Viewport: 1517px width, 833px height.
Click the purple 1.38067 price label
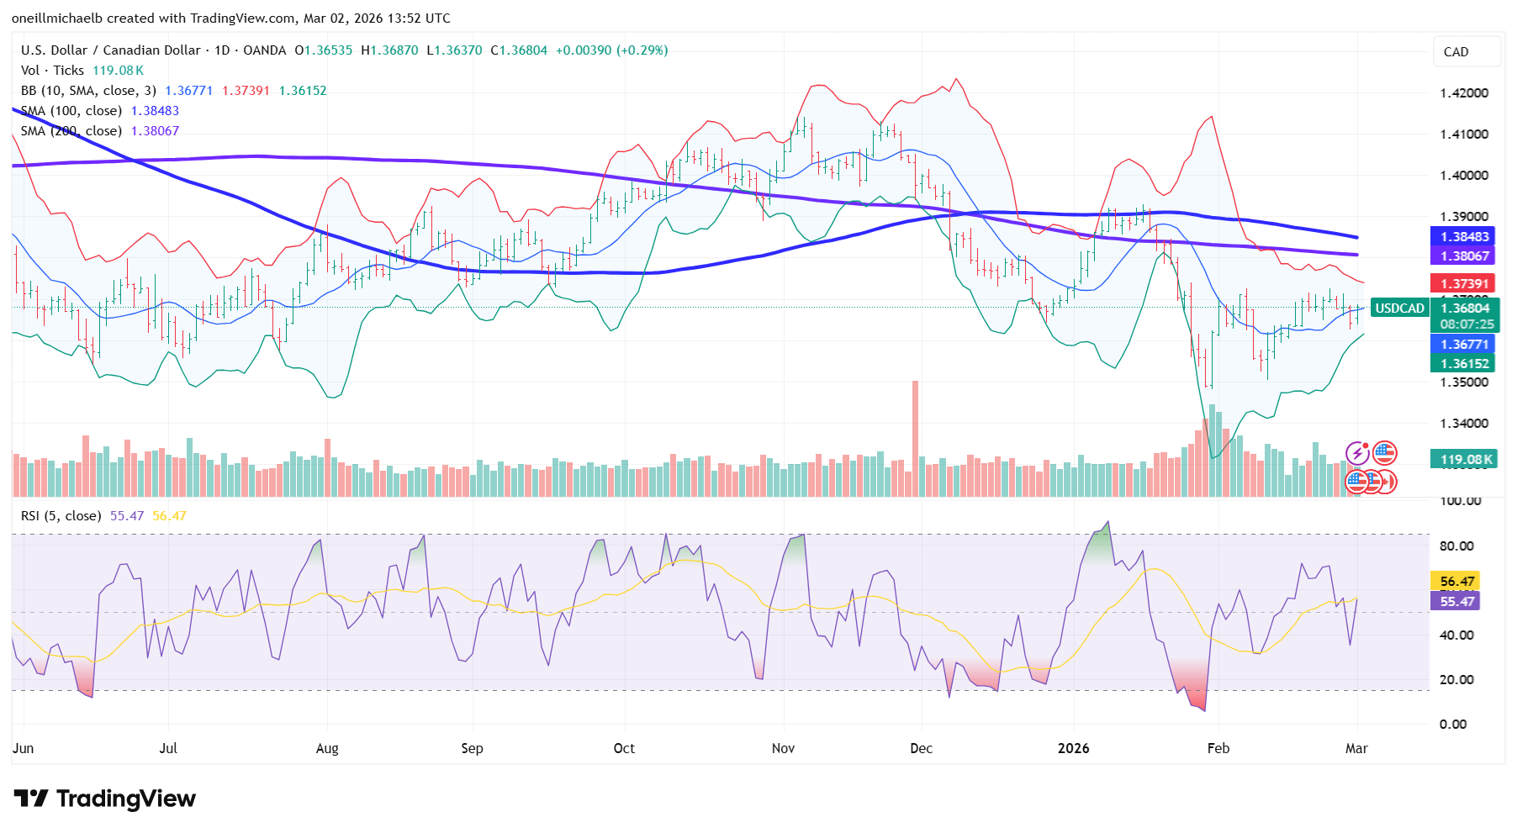point(1464,256)
